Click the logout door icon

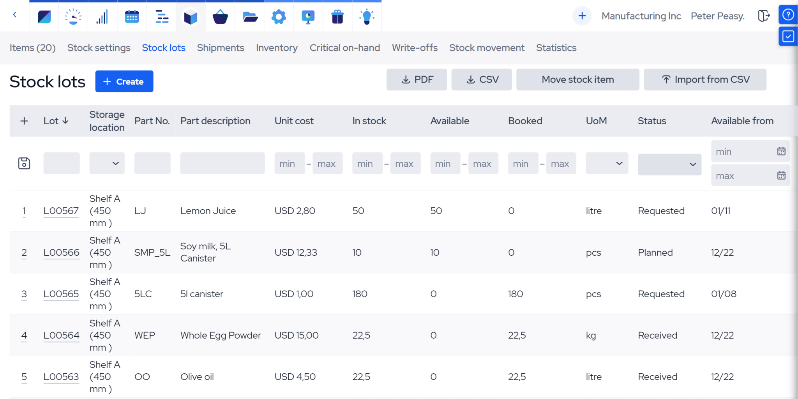(x=764, y=16)
